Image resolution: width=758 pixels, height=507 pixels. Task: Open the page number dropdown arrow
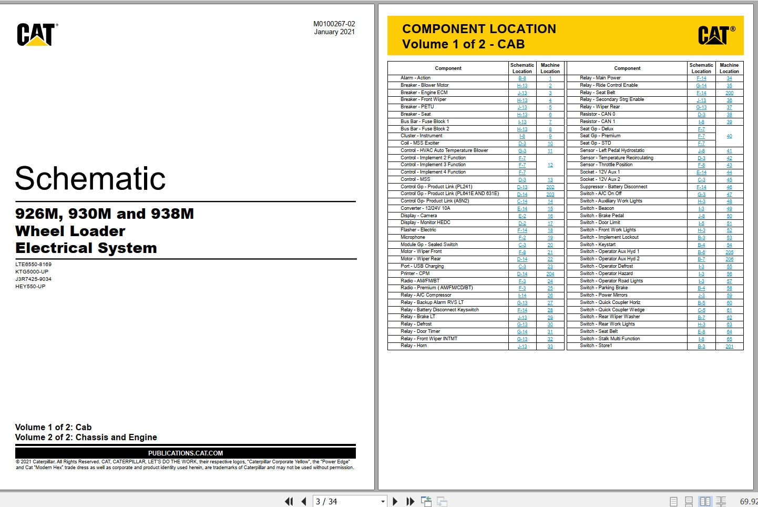coord(383,502)
